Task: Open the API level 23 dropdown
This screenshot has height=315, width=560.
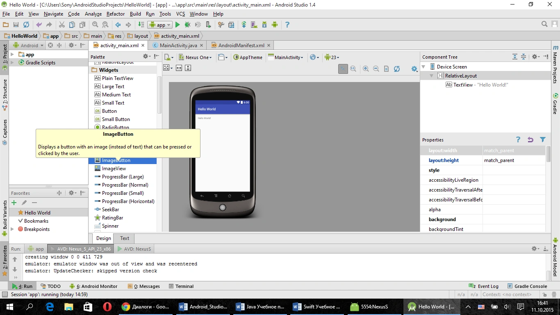Action: [x=332, y=57]
